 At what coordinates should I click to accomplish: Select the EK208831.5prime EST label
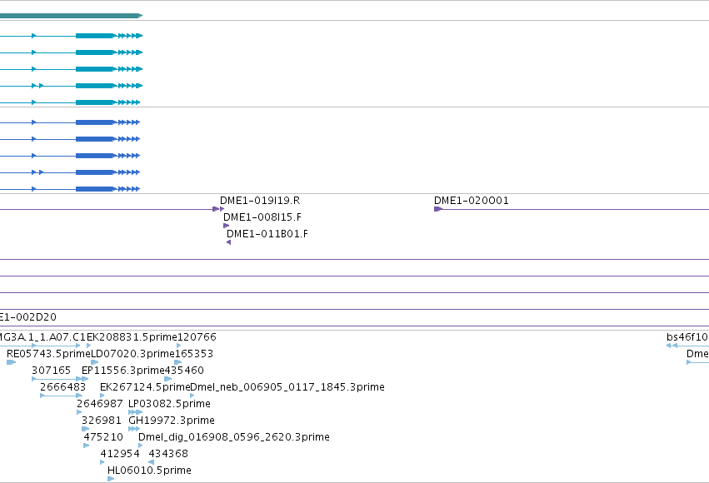coord(132,337)
